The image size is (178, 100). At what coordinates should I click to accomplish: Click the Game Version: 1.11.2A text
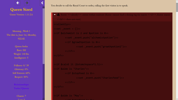pyautogui.click(x=21, y=14)
